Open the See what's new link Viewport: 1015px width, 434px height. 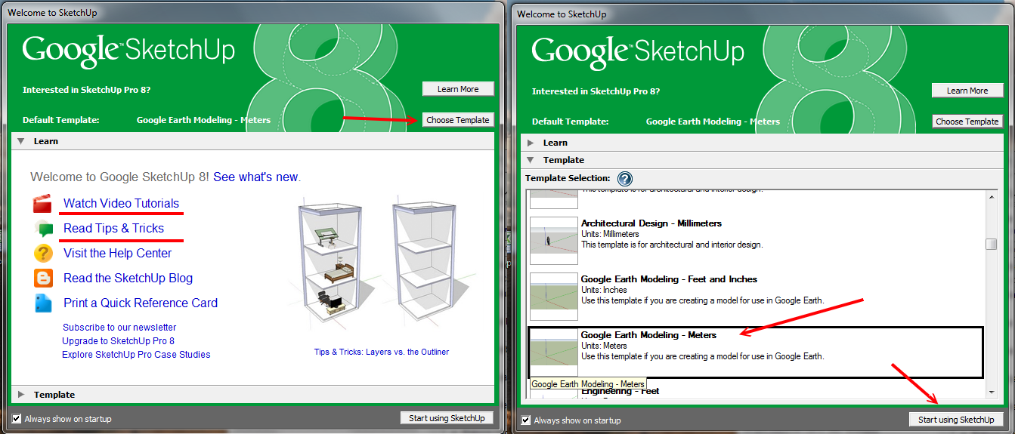coord(255,177)
